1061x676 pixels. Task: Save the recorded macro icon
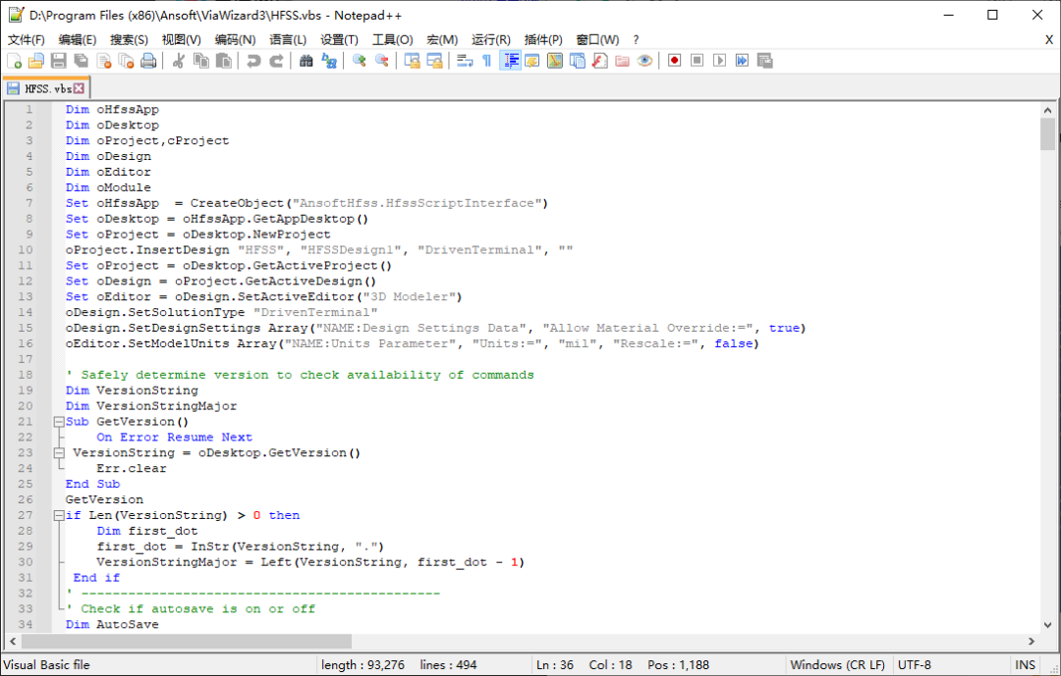(x=764, y=61)
